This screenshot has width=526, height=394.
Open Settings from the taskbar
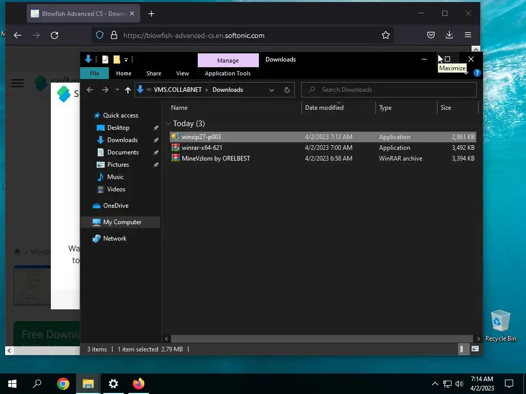pos(114,384)
